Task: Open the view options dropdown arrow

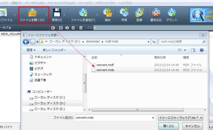Action: (x=185, y=50)
